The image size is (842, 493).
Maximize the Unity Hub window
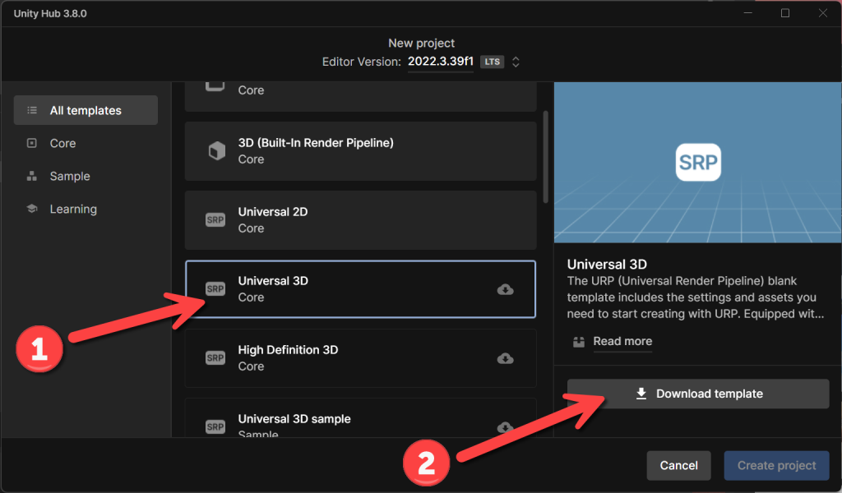785,13
